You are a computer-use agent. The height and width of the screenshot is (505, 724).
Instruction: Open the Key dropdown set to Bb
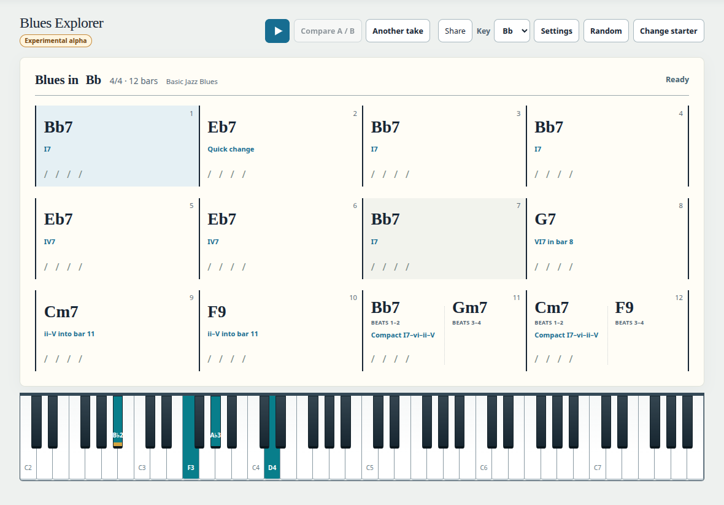[x=512, y=31]
